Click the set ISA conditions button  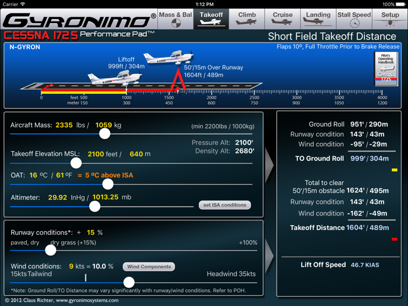224,205
